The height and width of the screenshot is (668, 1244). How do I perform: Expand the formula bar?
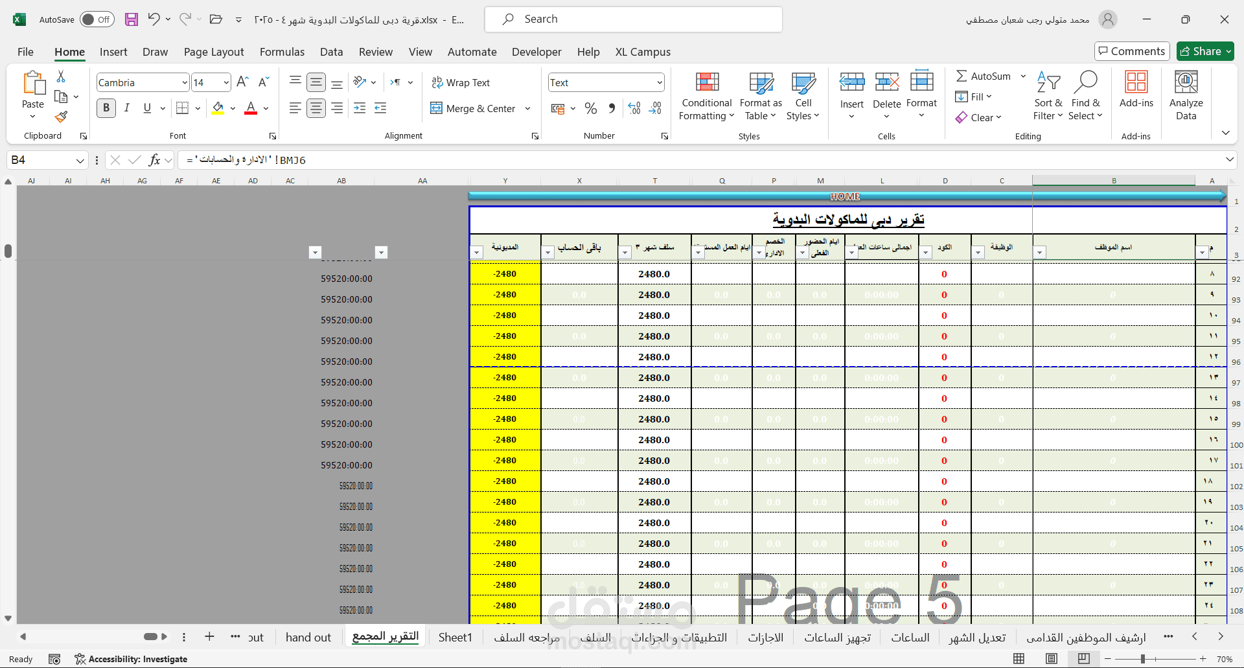click(x=1229, y=159)
